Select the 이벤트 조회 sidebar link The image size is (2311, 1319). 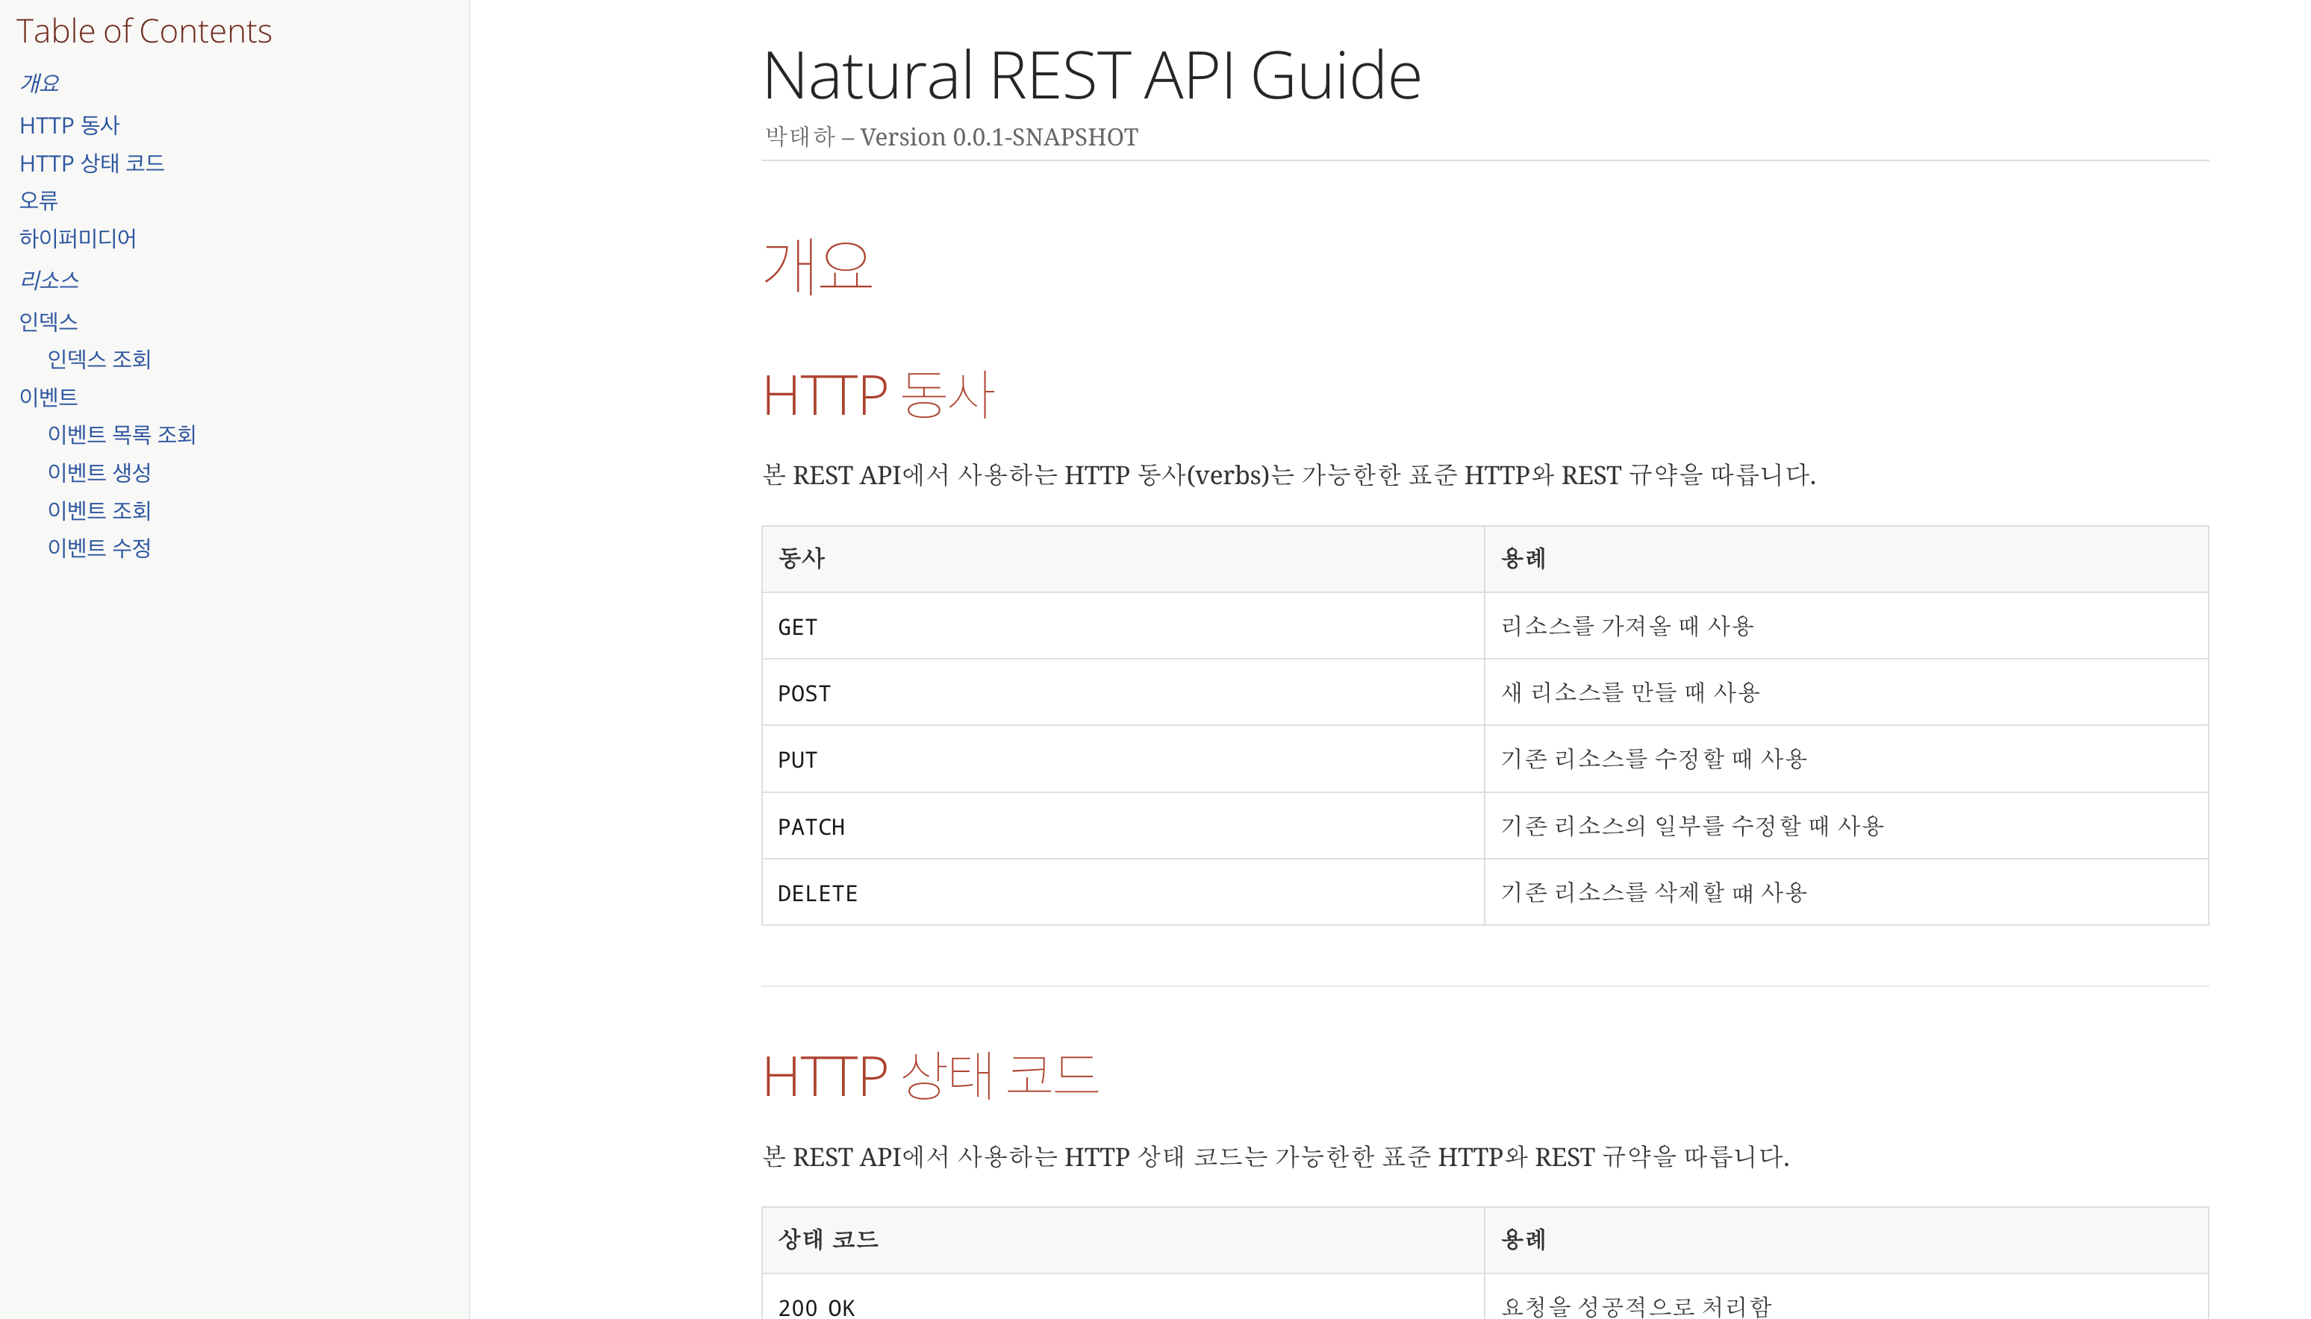[99, 511]
